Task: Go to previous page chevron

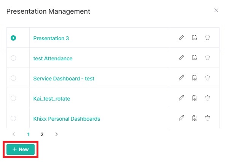Action: coord(14,134)
